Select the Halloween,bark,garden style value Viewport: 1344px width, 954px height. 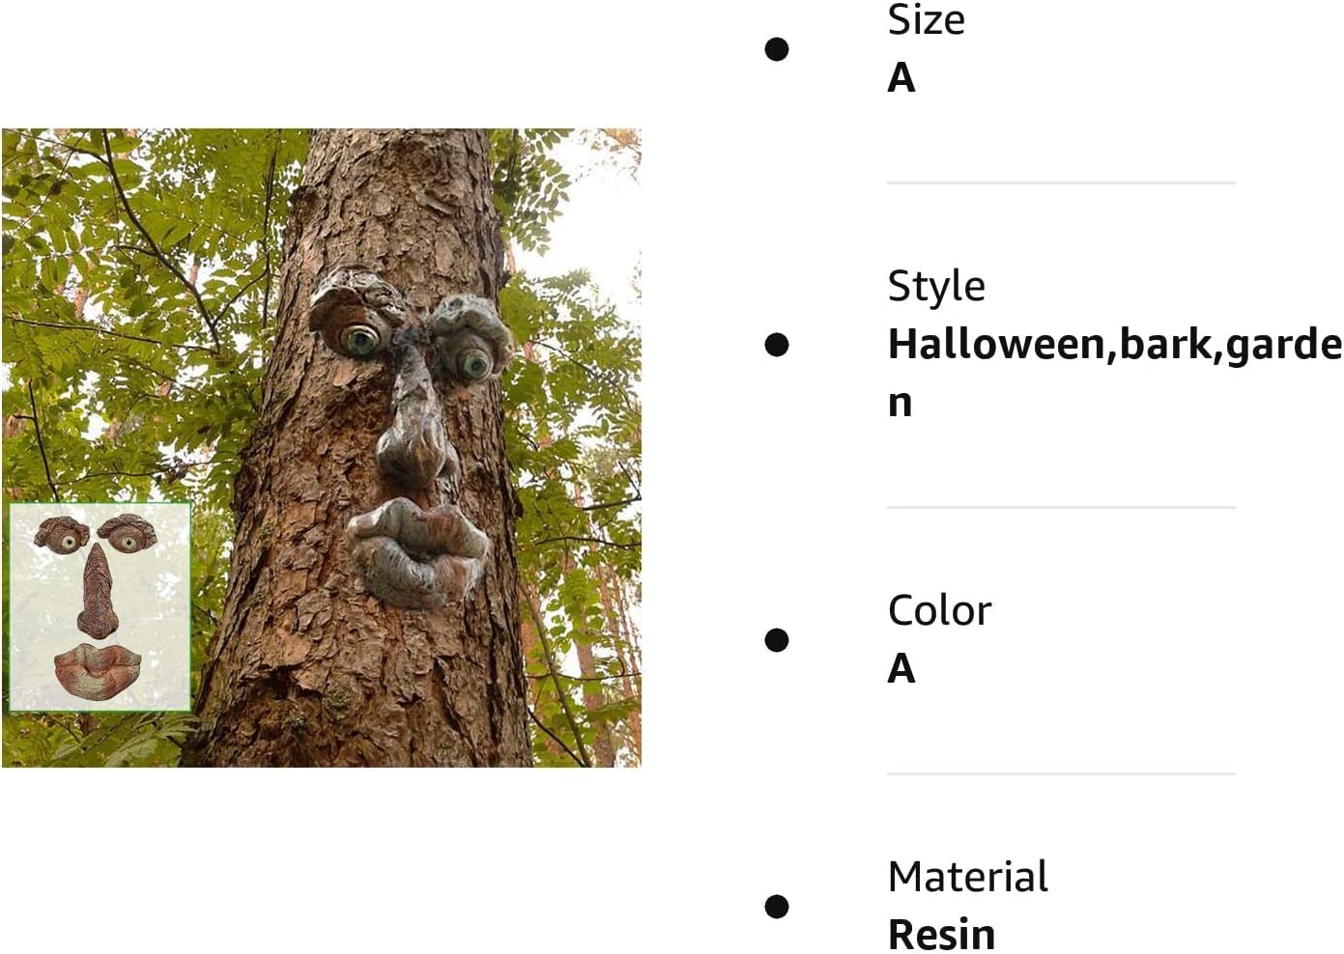[x=1115, y=373]
